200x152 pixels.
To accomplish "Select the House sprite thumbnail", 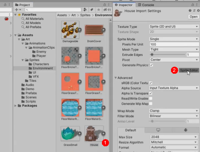I will pyautogui.click(x=94, y=133).
